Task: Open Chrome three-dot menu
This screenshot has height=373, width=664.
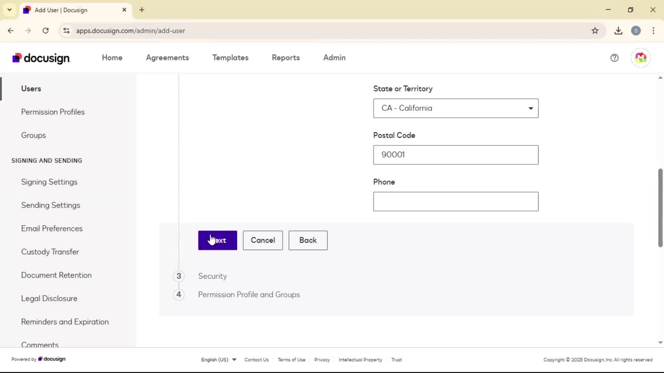Action: (x=653, y=31)
